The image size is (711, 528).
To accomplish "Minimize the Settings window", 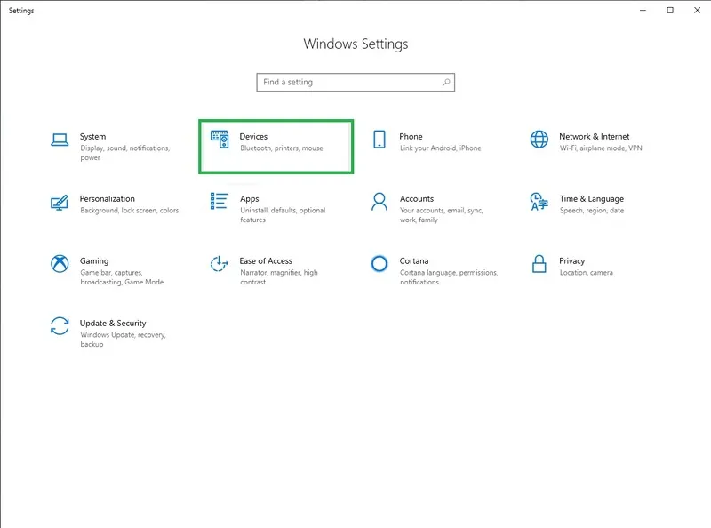I will (643, 10).
